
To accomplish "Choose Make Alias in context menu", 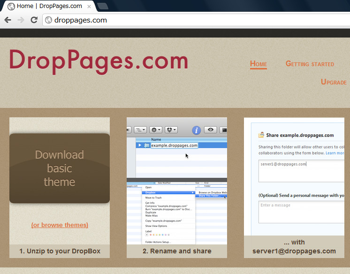I will click(x=152, y=216).
